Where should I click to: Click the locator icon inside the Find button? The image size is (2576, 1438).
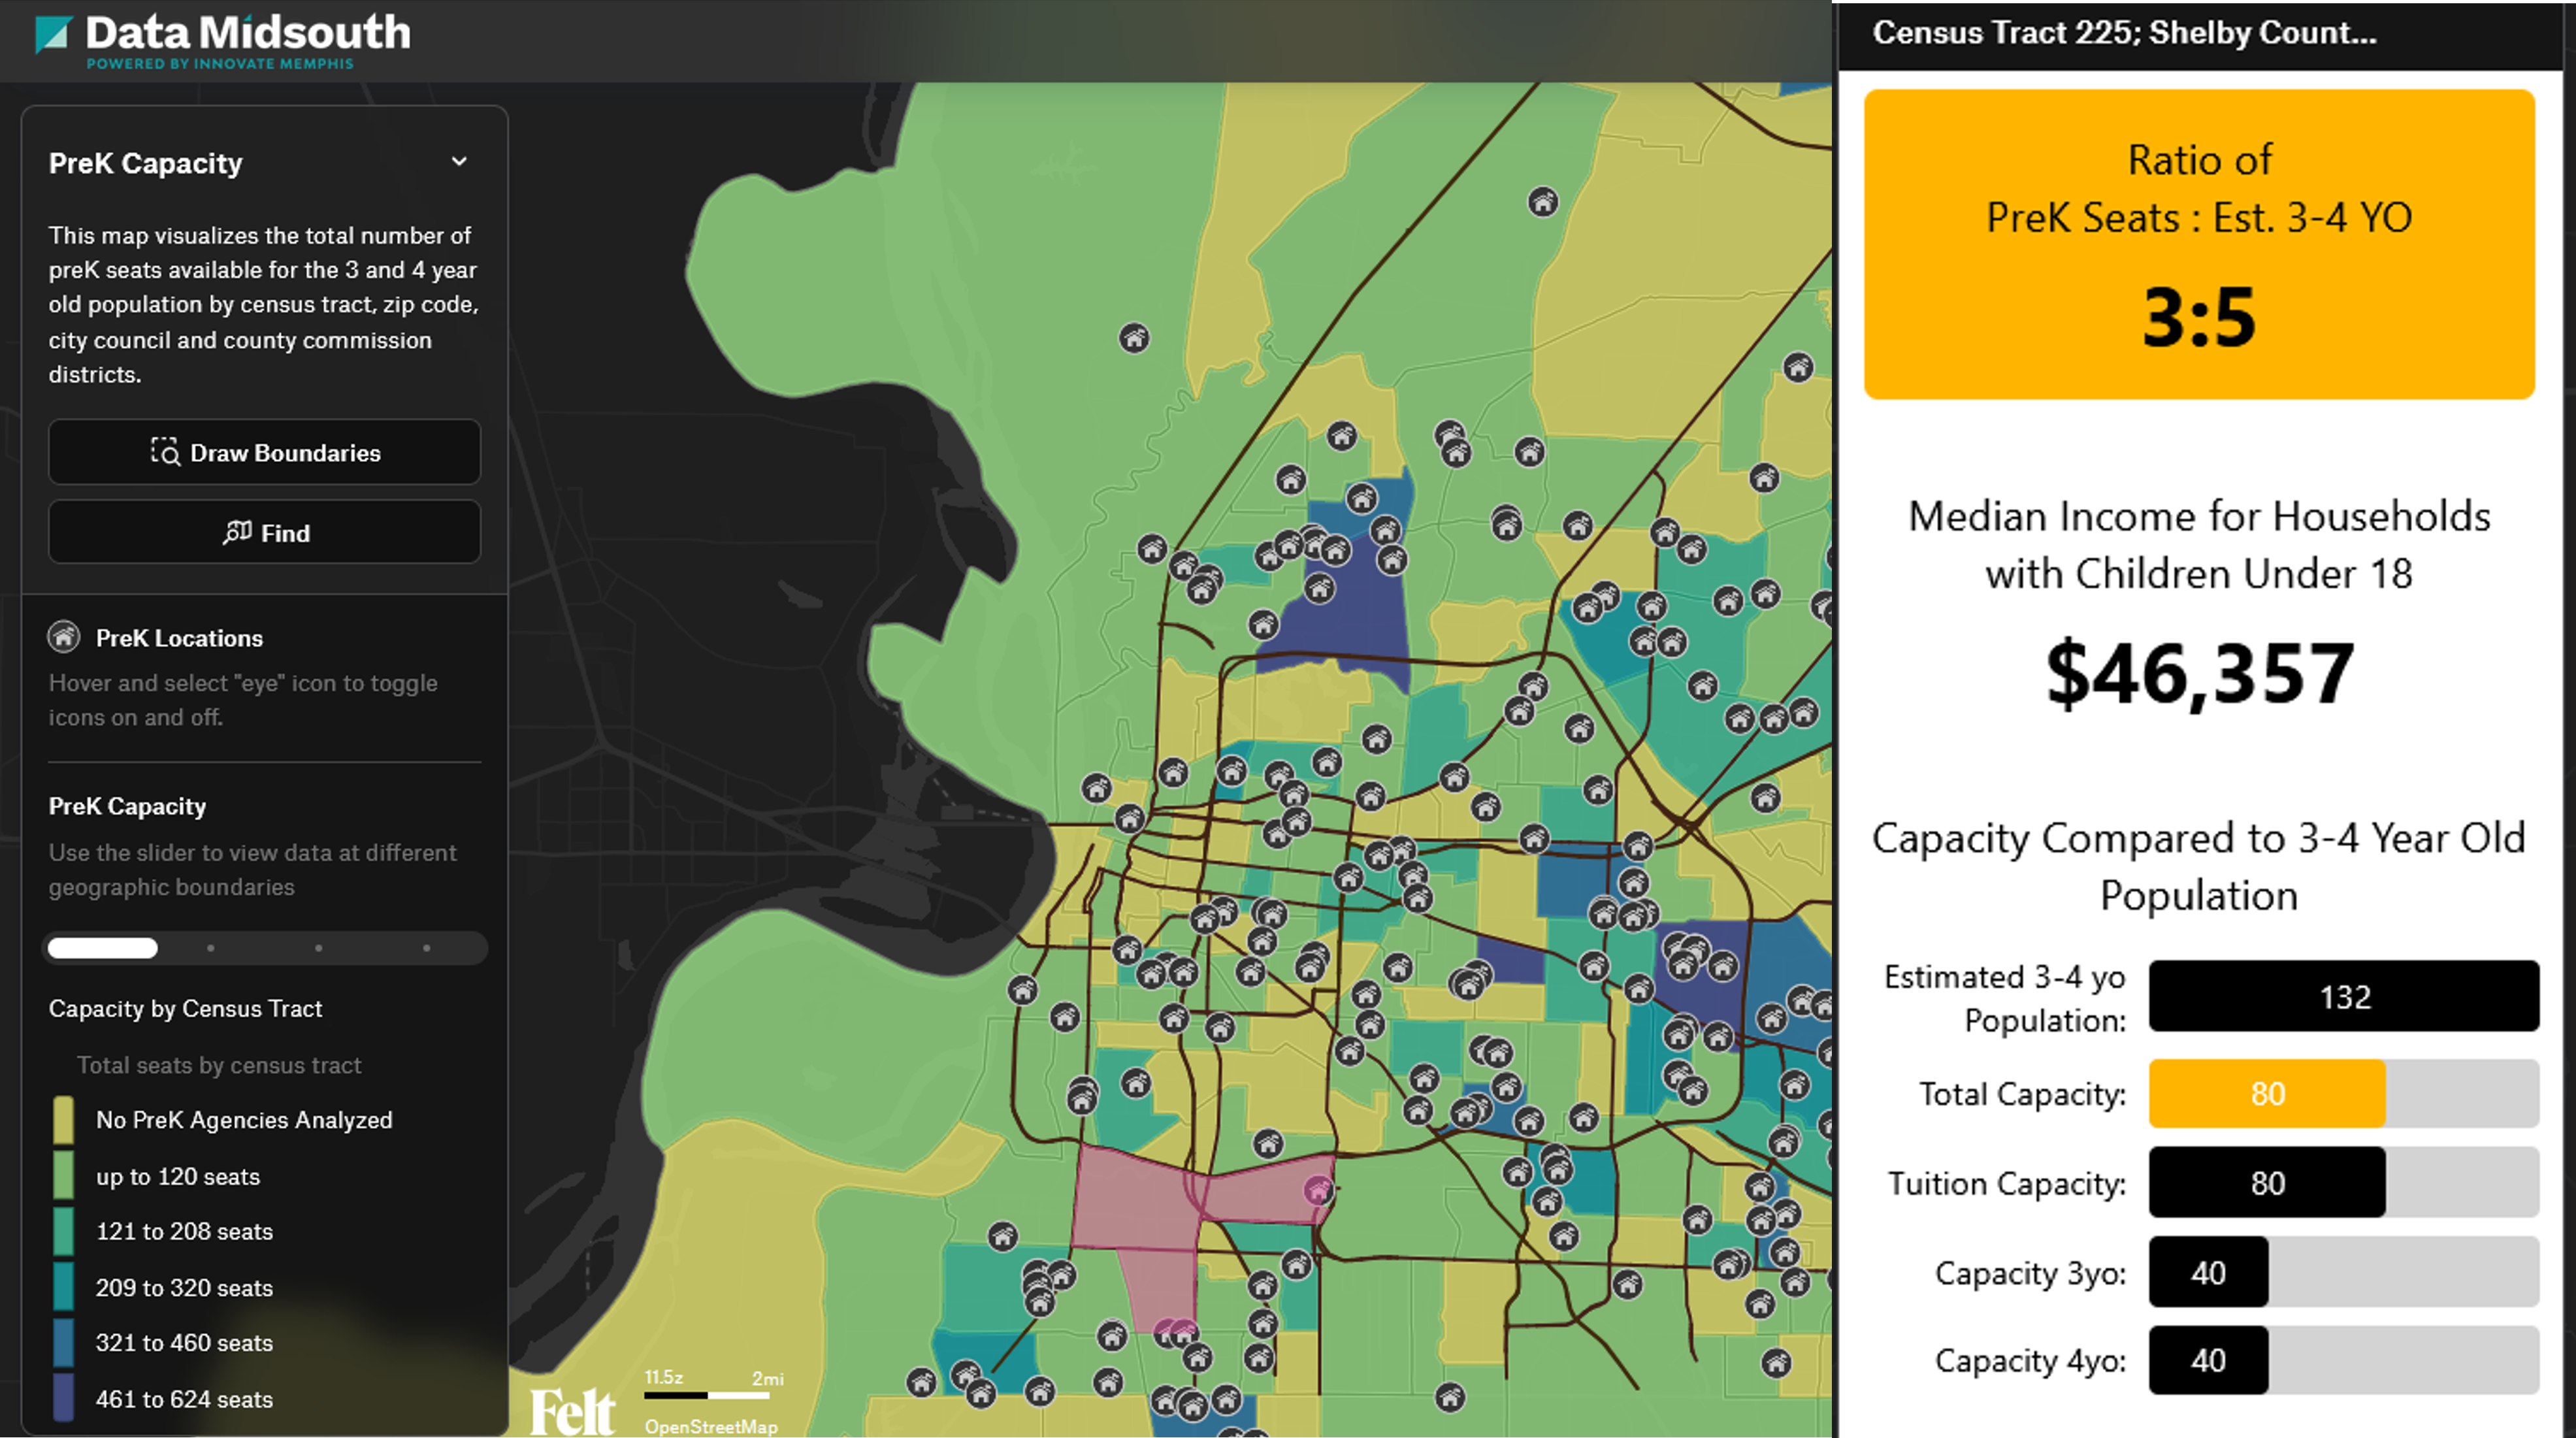(x=238, y=532)
